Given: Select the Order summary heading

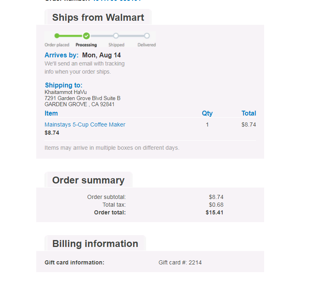Looking at the screenshot, I should [88, 180].
